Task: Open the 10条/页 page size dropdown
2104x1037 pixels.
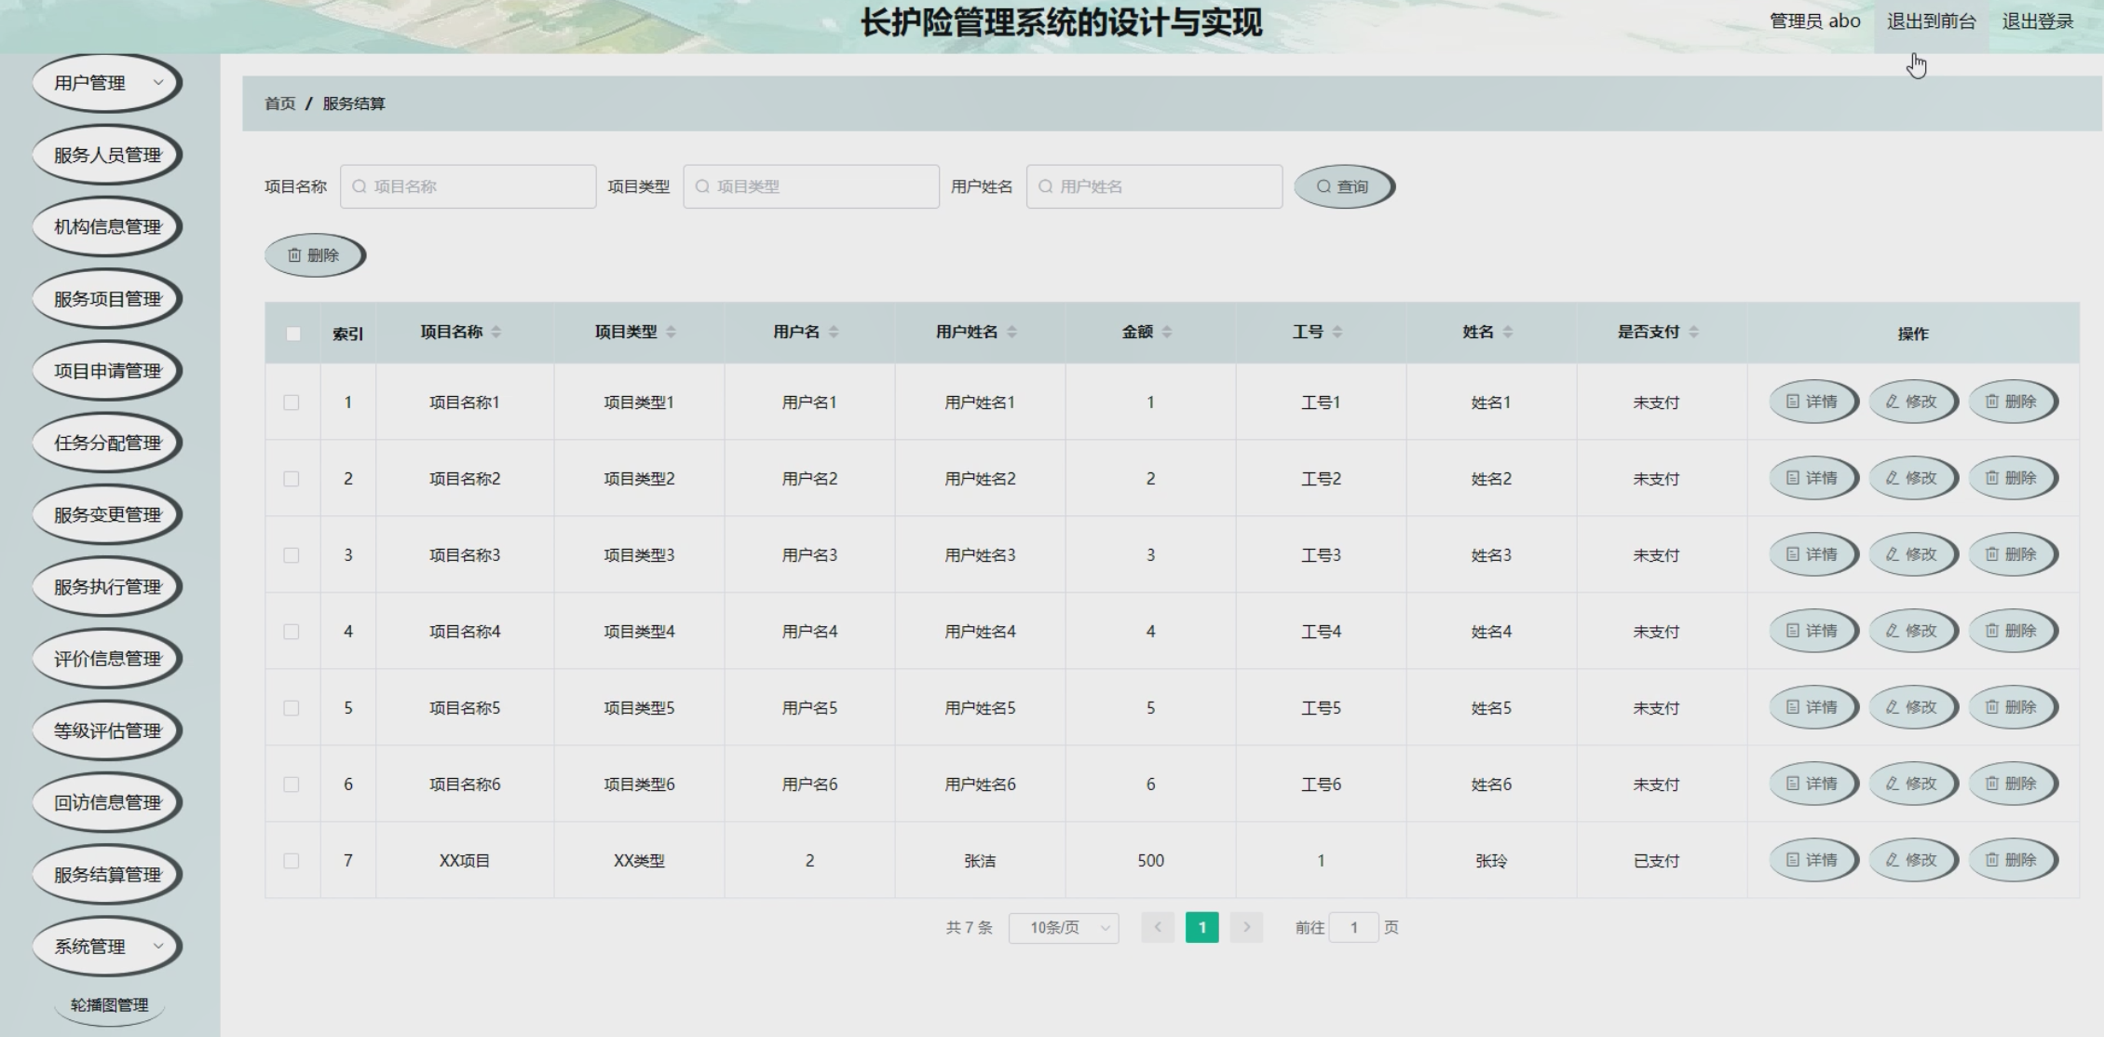Action: (x=1064, y=928)
